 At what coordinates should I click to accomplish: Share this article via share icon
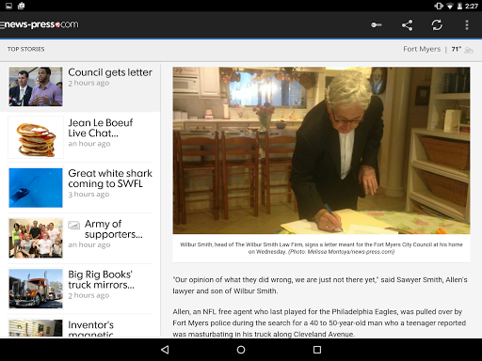tap(407, 25)
